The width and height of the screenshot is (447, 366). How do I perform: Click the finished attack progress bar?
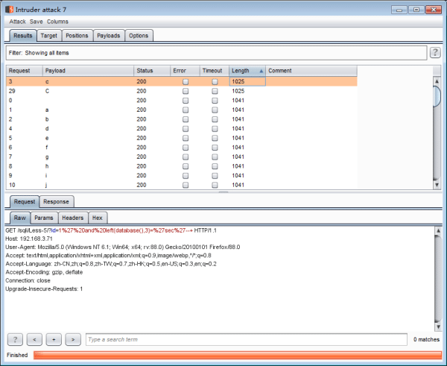[237, 356]
